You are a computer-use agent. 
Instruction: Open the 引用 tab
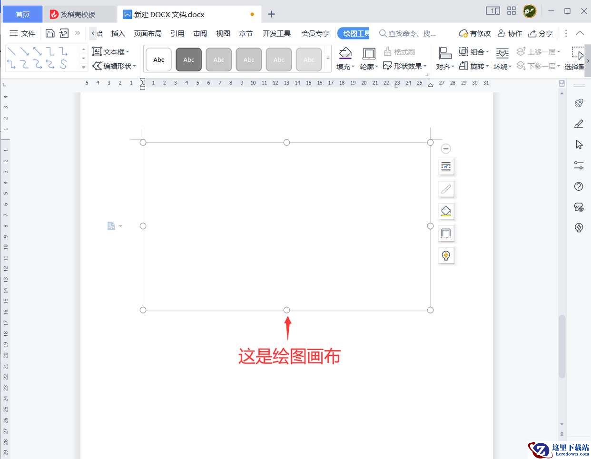tap(177, 33)
